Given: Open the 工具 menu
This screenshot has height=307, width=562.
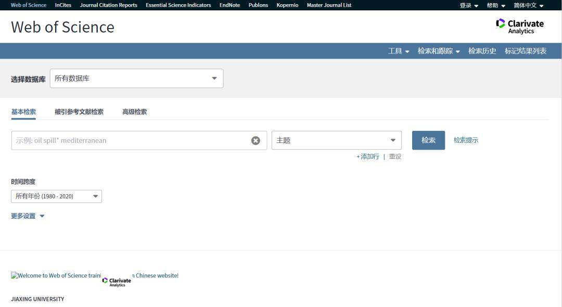Looking at the screenshot, I should pos(399,51).
